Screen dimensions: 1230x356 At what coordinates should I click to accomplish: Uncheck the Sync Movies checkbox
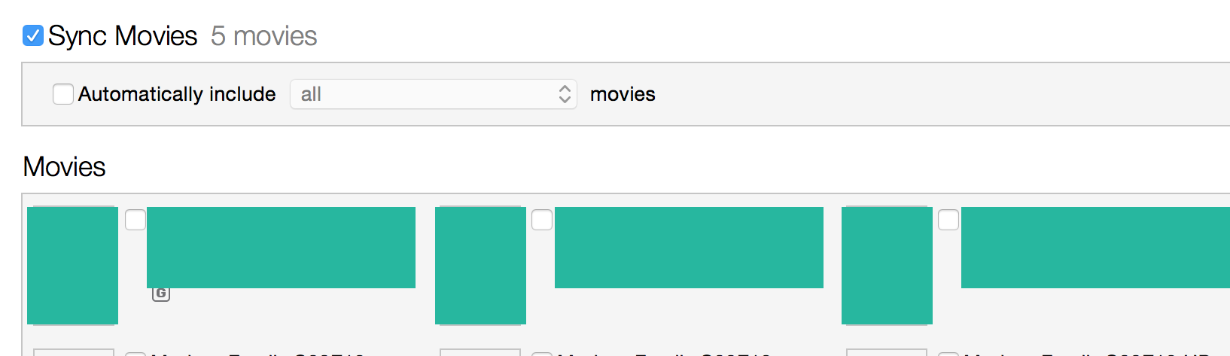[33, 35]
